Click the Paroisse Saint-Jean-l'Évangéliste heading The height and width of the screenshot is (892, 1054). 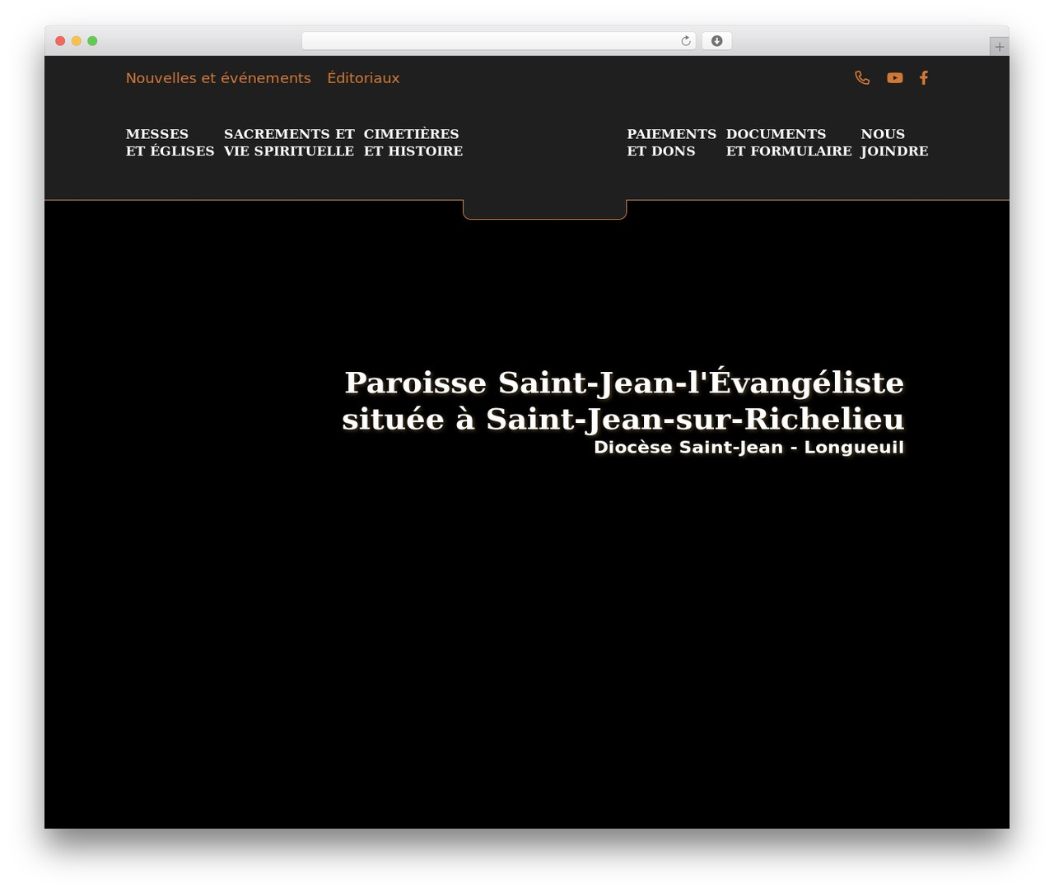(x=623, y=401)
